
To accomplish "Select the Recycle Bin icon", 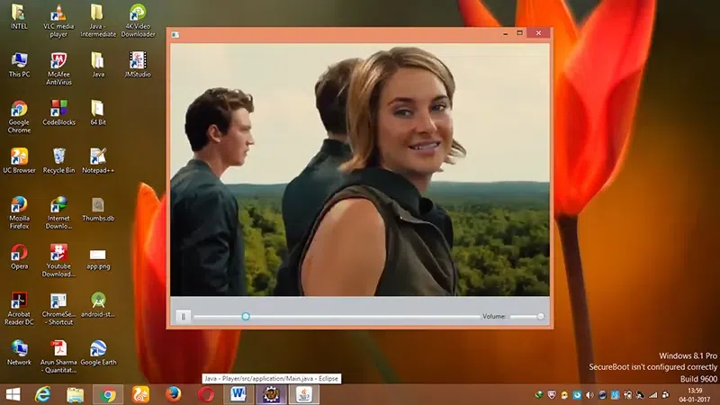I will coord(58,161).
